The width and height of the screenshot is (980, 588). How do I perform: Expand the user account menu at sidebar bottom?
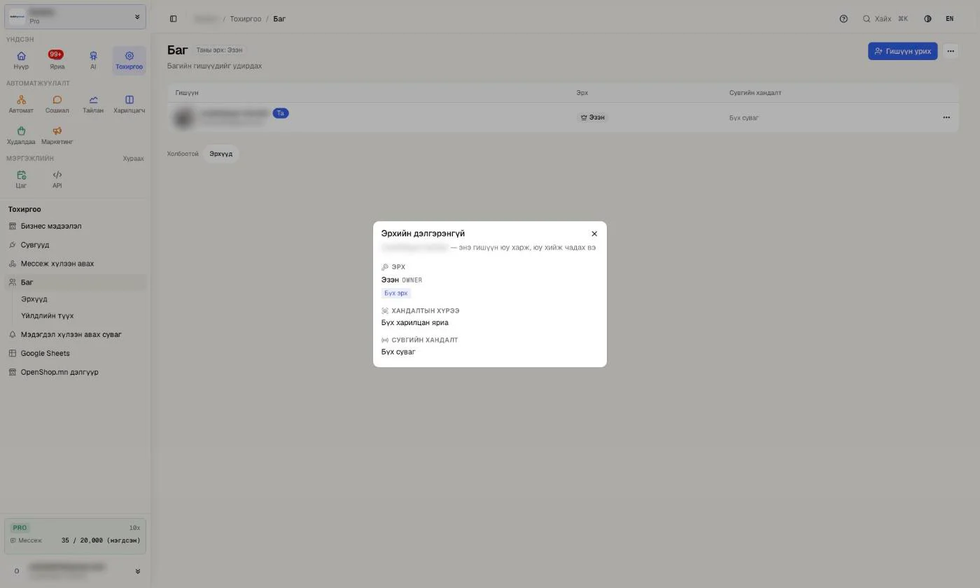click(x=75, y=571)
